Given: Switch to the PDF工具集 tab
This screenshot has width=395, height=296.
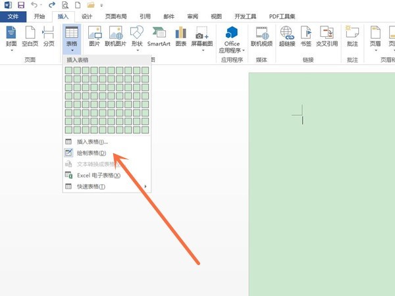Looking at the screenshot, I should tap(282, 16).
